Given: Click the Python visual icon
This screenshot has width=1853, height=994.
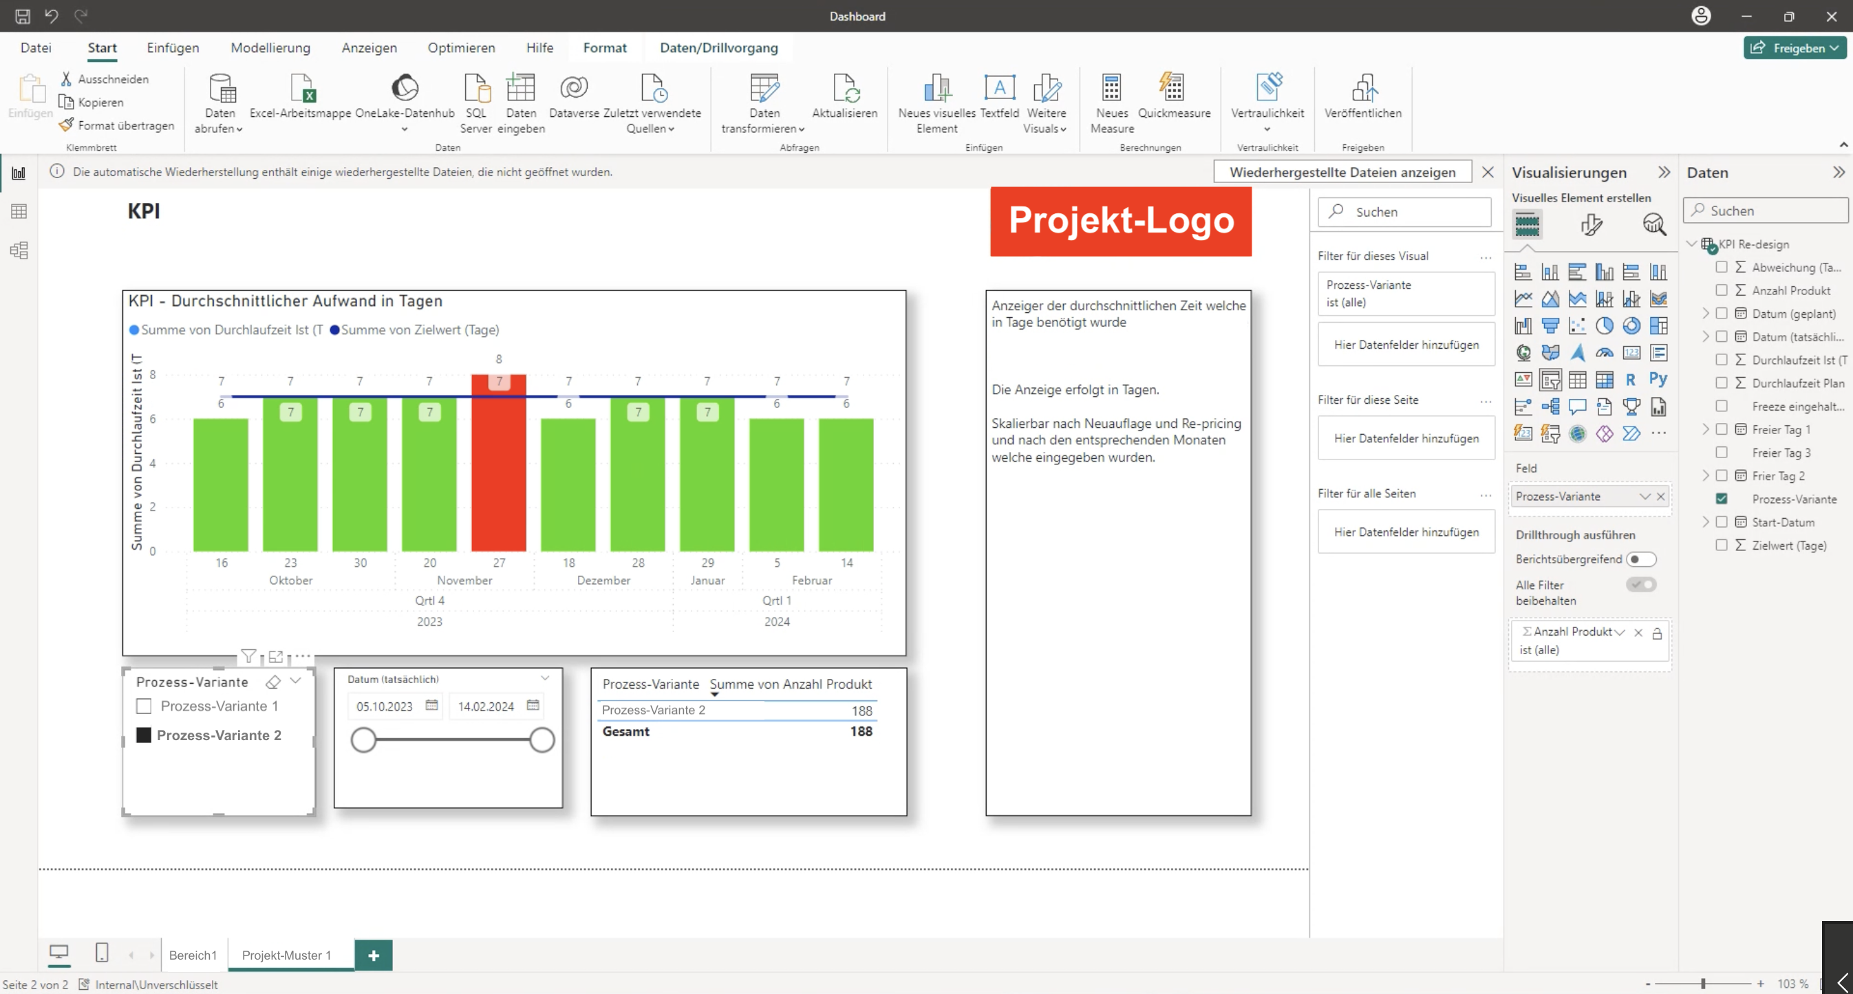Looking at the screenshot, I should pos(1658,380).
